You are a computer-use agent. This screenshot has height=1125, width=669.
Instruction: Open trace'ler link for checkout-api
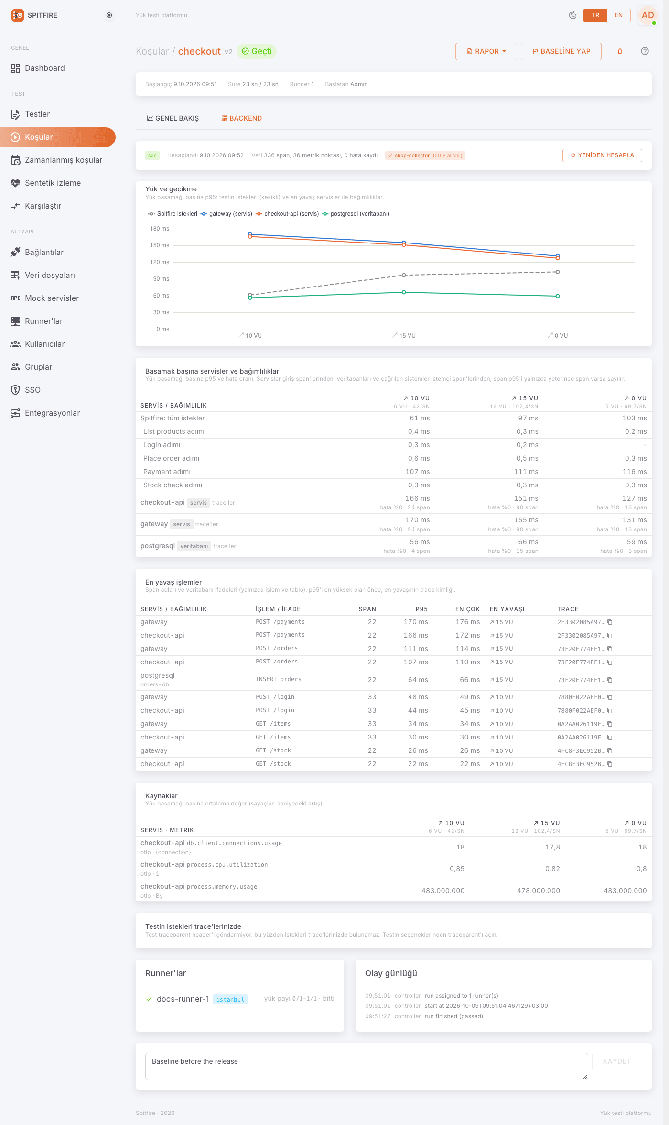(223, 503)
